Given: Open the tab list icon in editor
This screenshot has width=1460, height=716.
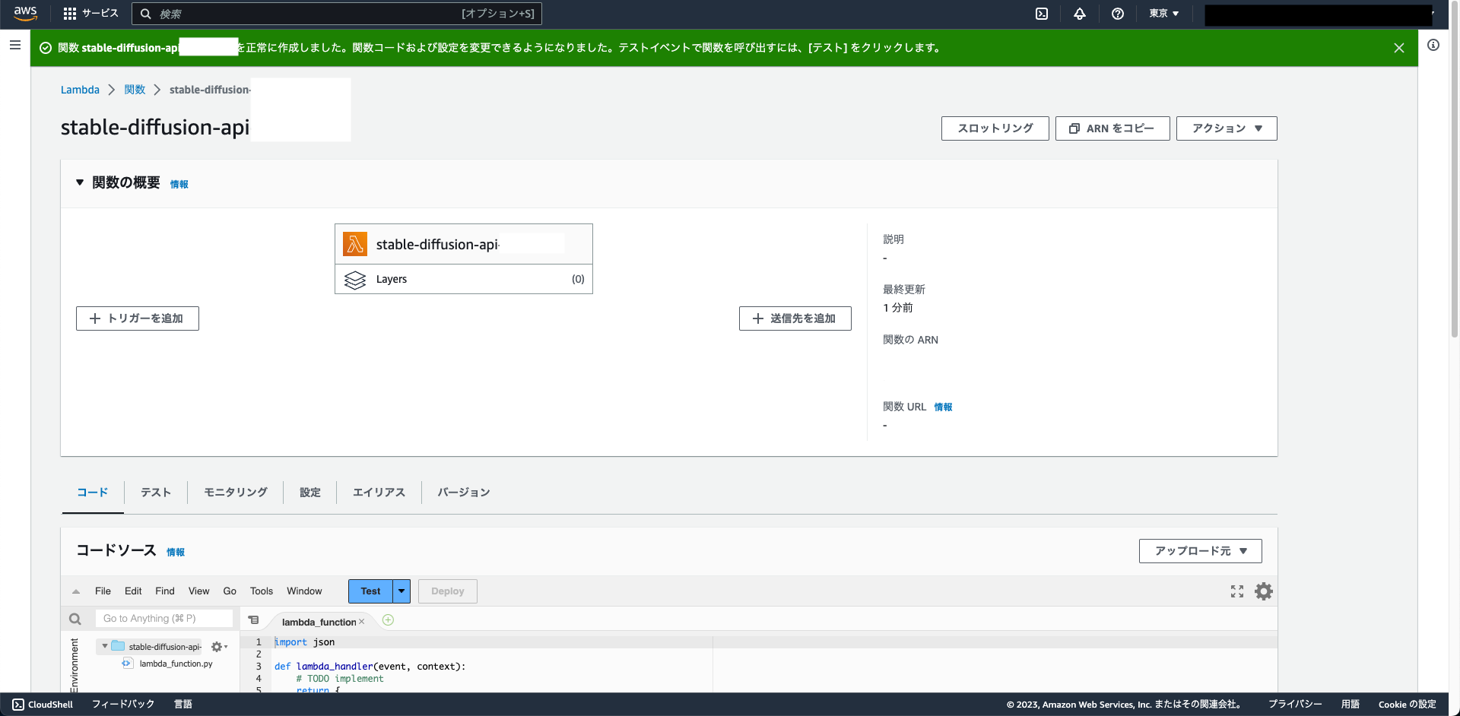Looking at the screenshot, I should coord(254,620).
